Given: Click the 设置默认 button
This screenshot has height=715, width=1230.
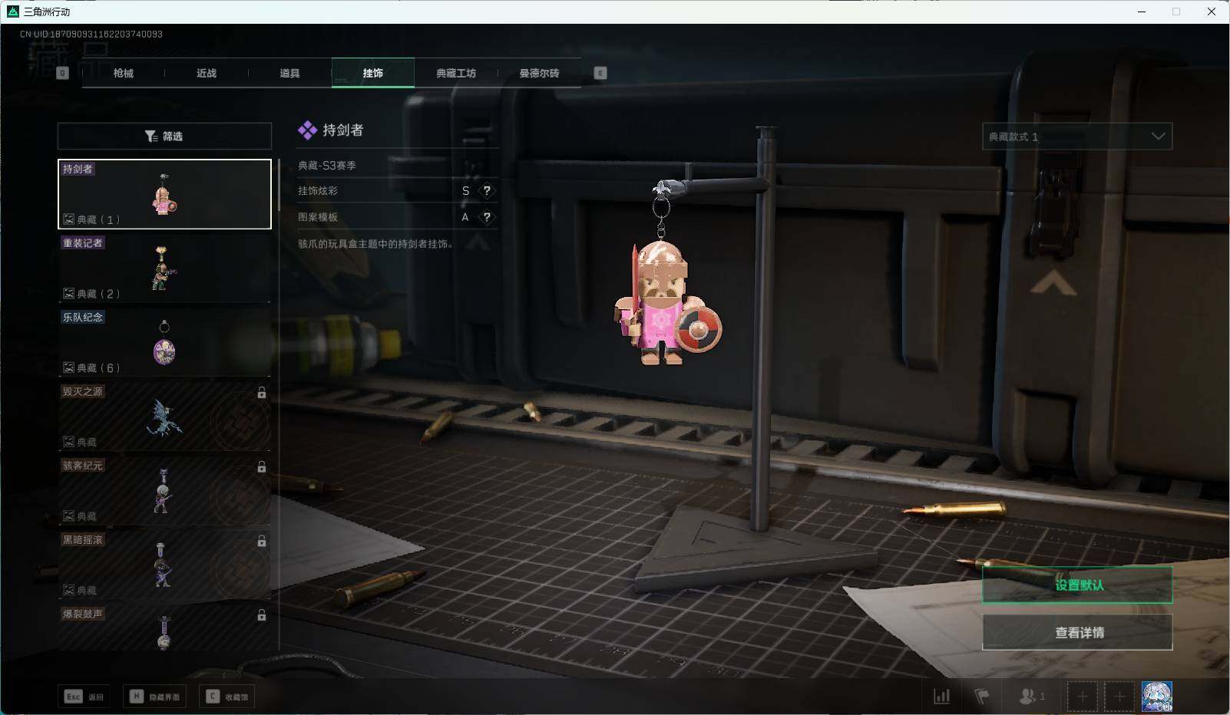Looking at the screenshot, I should tap(1077, 585).
